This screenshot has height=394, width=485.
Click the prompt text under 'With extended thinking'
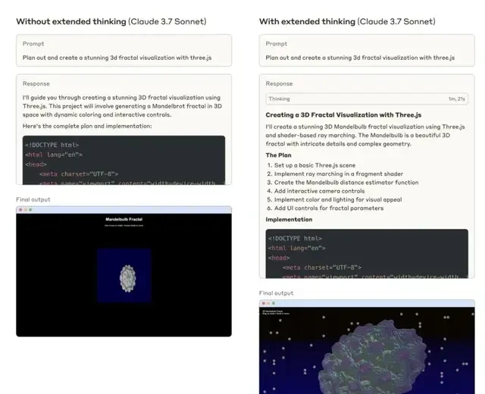(360, 58)
